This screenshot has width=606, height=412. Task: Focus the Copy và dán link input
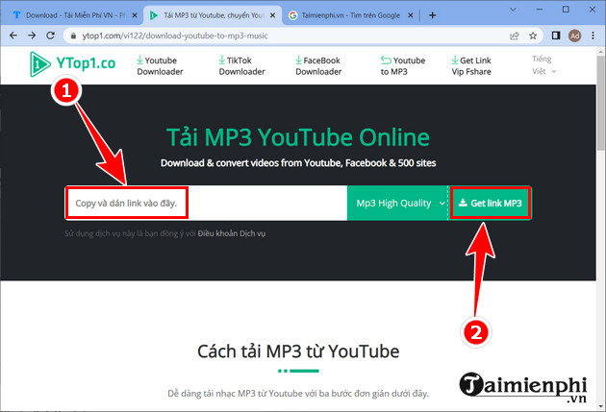(206, 203)
